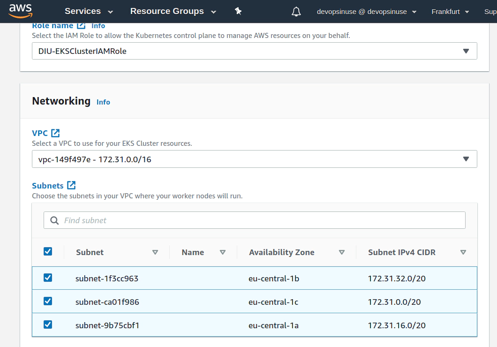Click the VPC label link

click(40, 133)
